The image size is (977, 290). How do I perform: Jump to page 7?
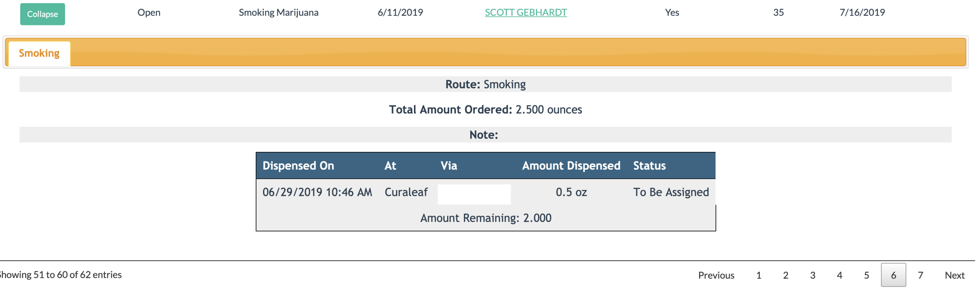[920, 275]
